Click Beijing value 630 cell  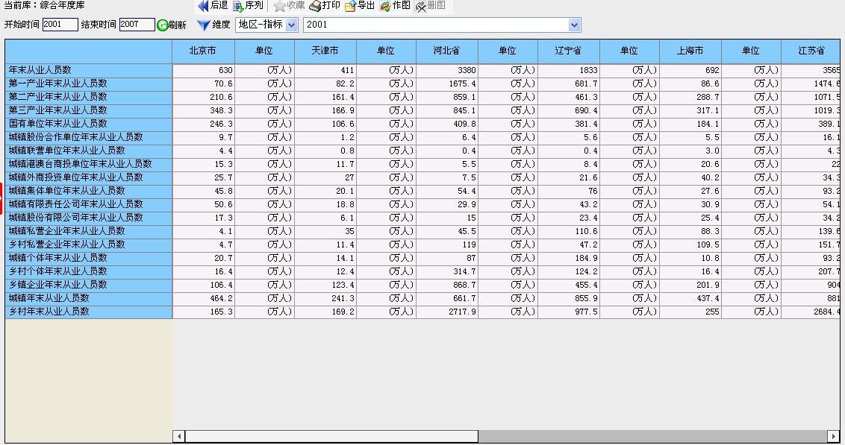(x=203, y=71)
